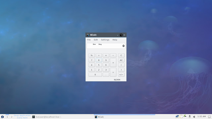The height and width of the screenshot is (119, 212).
Task: Click the minus operator button
Action: tap(113, 55)
